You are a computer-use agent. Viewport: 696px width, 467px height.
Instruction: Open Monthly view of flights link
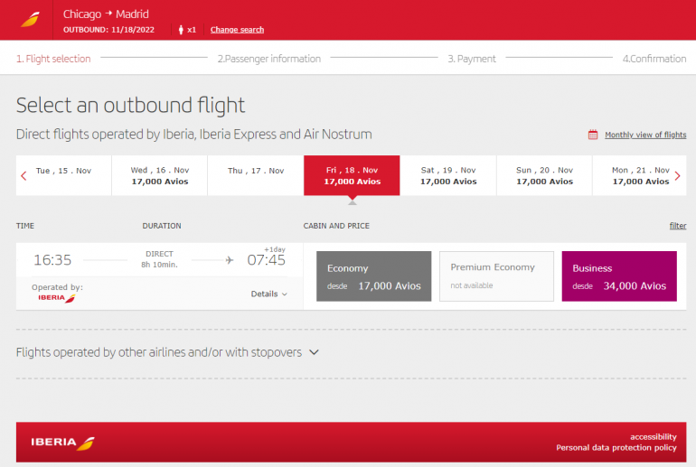(x=644, y=135)
